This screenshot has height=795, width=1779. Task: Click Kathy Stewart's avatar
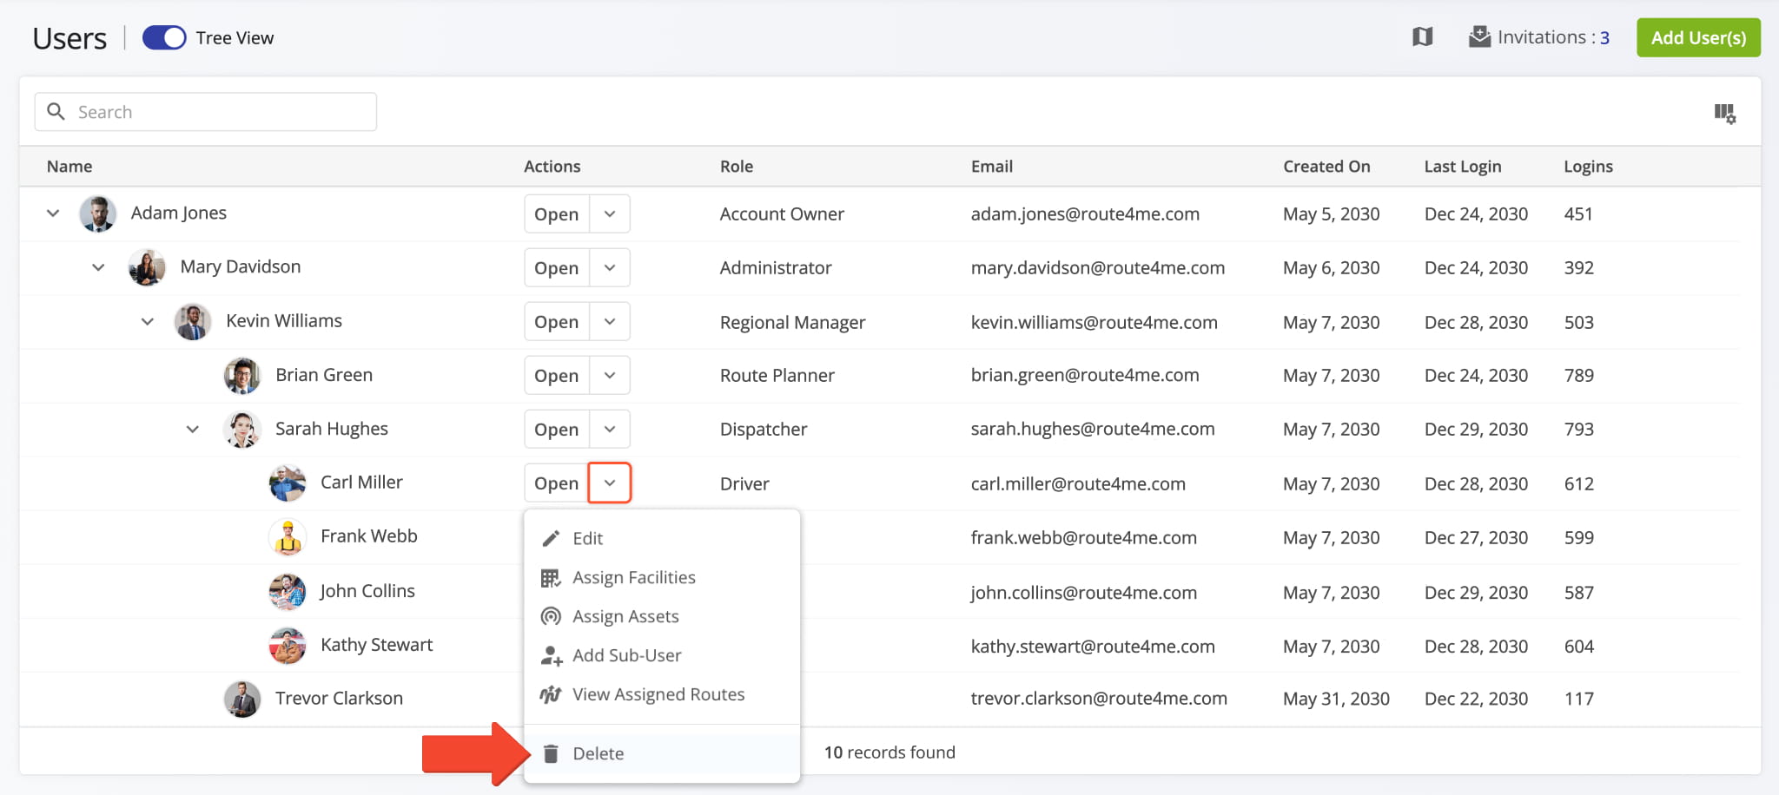288,645
